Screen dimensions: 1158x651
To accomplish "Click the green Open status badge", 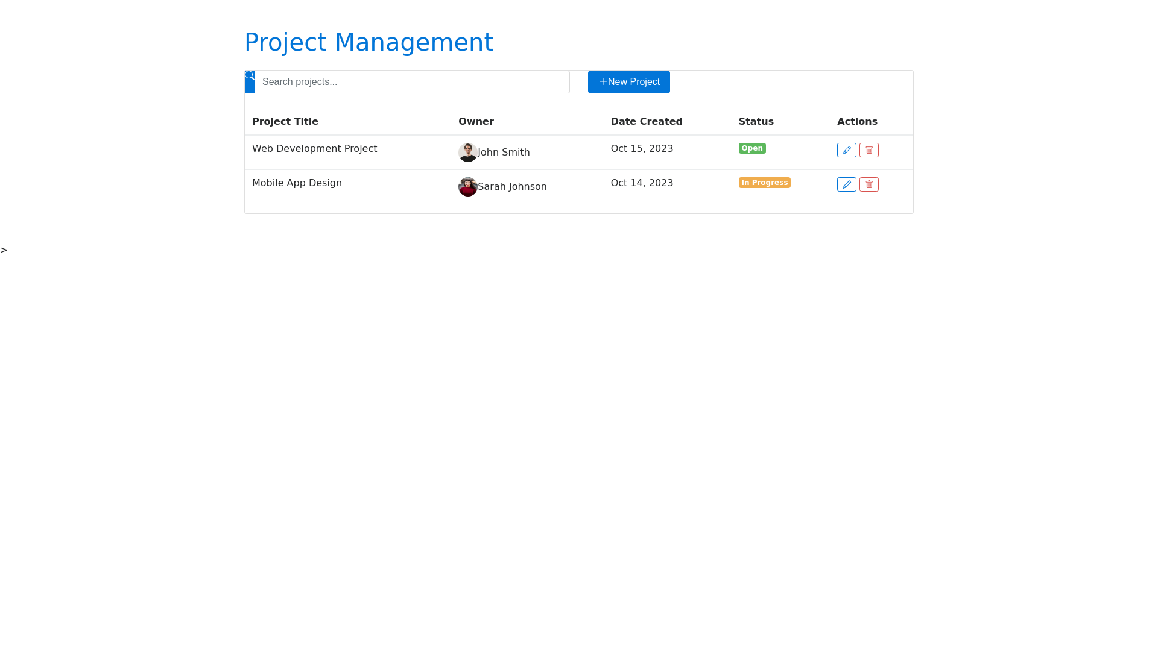I will [x=751, y=148].
